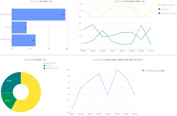Click the teal ファミリーマート legend swatch in line chart
Viewport: 177px width, 116px height.
click(x=159, y=13)
